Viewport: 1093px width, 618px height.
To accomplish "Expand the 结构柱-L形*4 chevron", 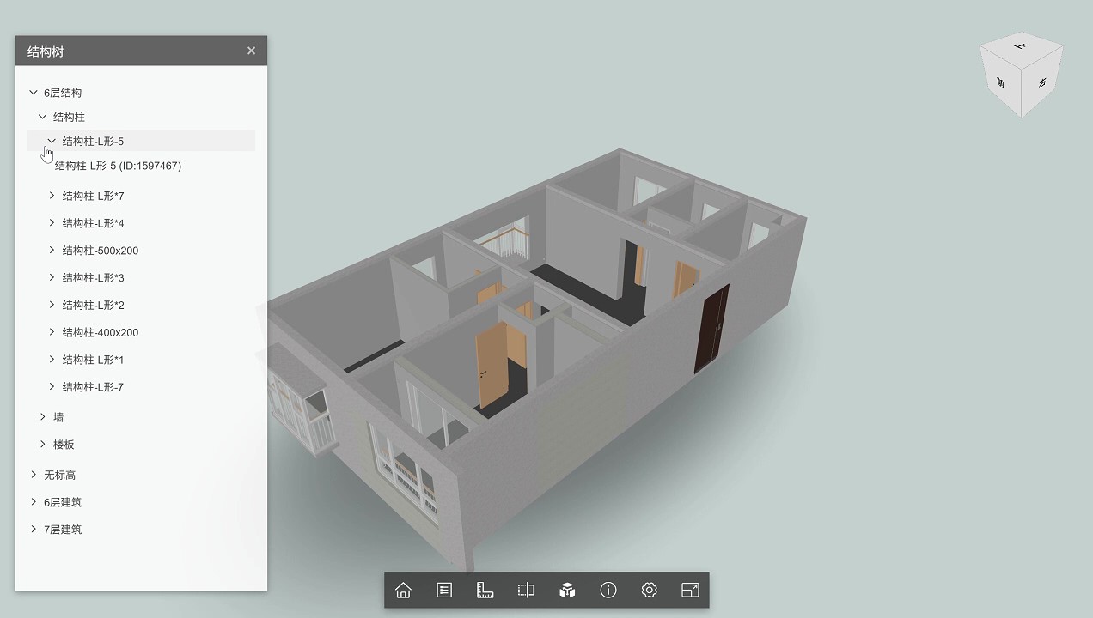I will pyautogui.click(x=52, y=223).
